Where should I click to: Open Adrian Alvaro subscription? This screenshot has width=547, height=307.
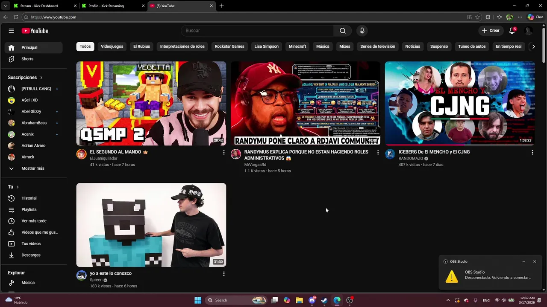[34, 146]
